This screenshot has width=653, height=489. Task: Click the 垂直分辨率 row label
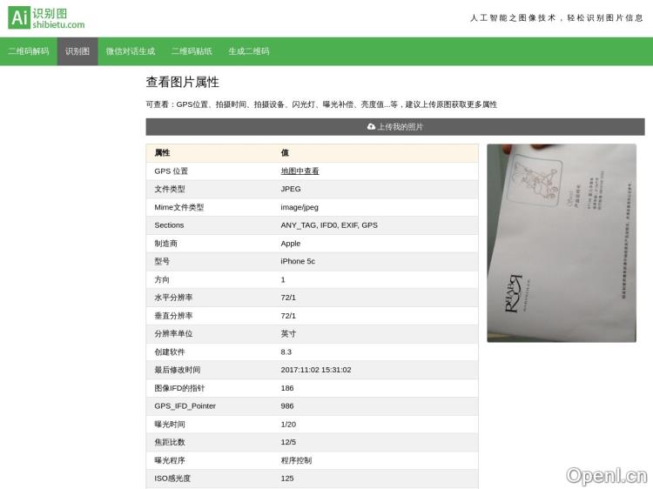pos(173,316)
